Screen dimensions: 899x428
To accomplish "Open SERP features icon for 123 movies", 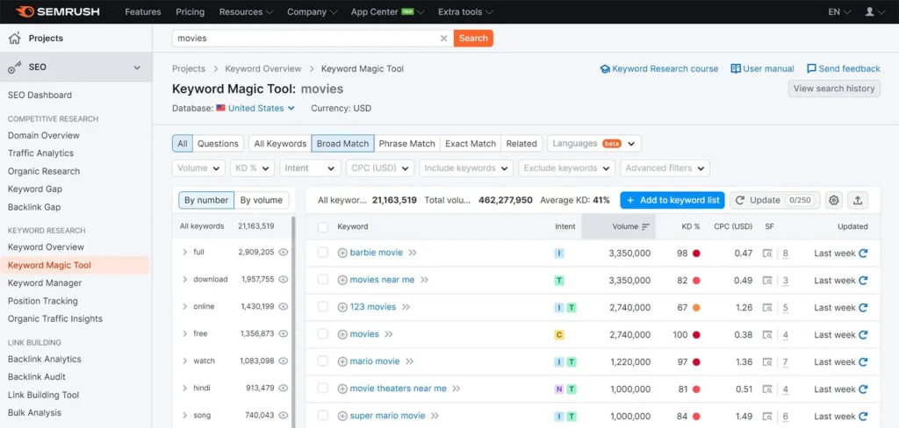I will pyautogui.click(x=767, y=308).
